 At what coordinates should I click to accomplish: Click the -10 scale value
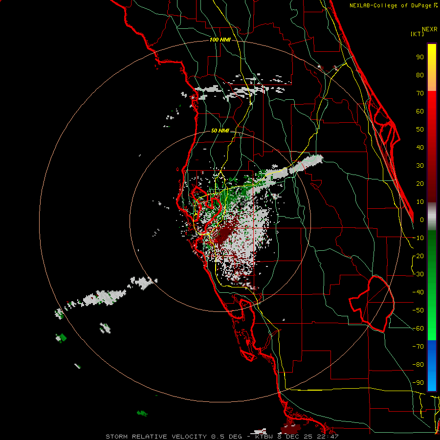418,238
